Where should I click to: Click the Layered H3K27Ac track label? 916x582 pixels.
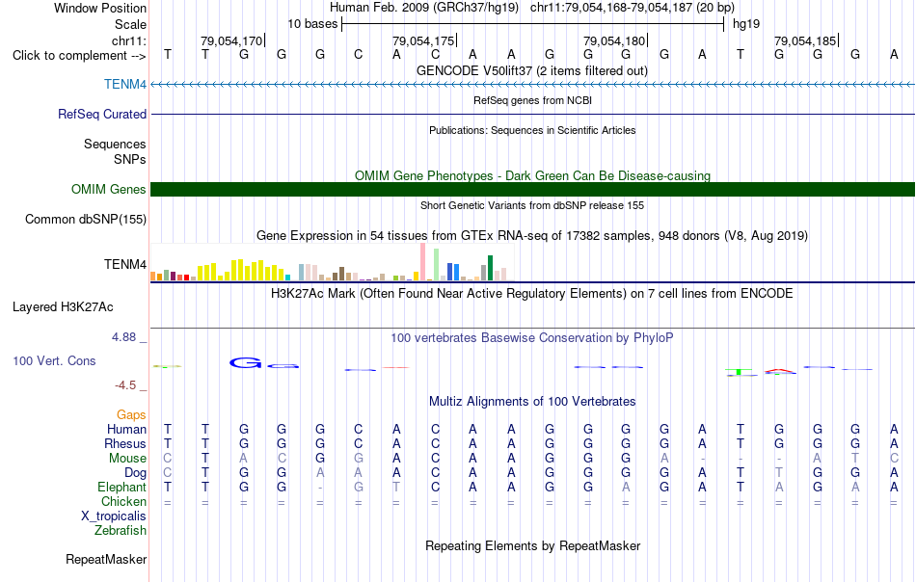(x=63, y=307)
